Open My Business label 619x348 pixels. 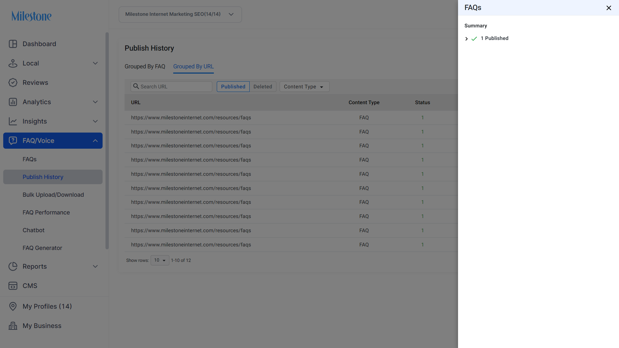(42, 326)
